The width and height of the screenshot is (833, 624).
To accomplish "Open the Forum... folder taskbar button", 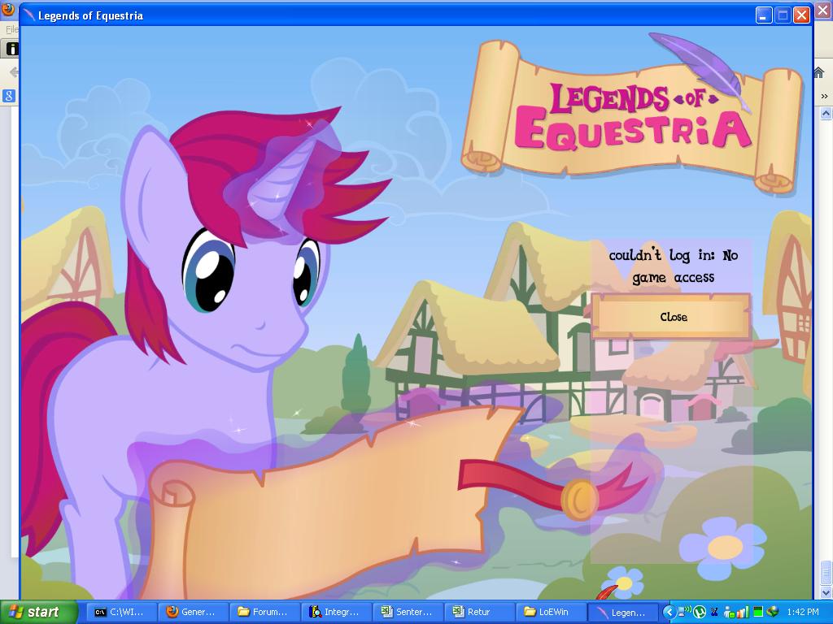I will point(266,613).
